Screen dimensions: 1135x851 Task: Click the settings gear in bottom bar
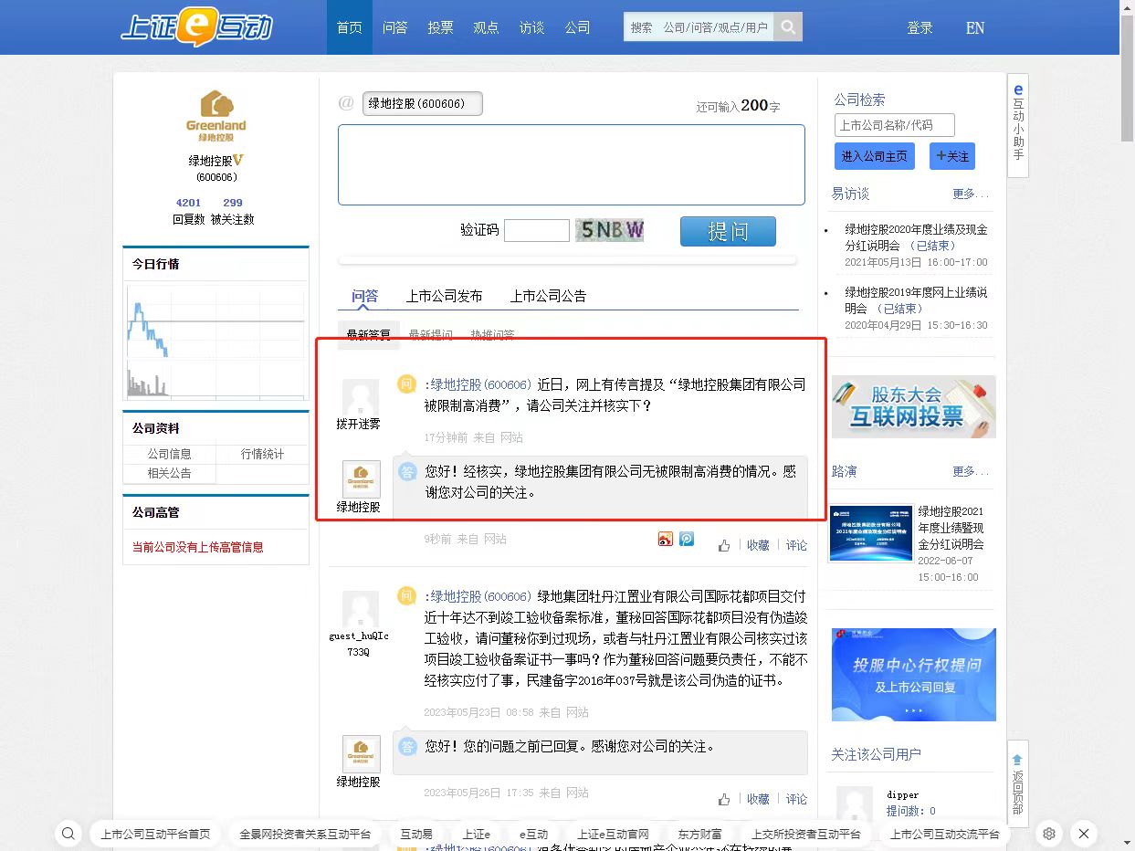pos(1049,834)
